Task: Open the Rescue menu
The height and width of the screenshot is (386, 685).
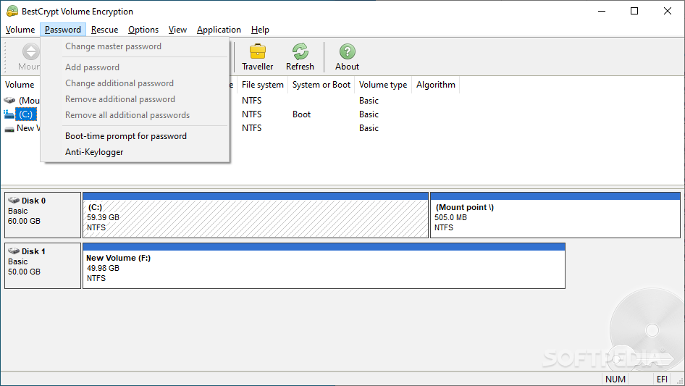Action: pos(104,30)
